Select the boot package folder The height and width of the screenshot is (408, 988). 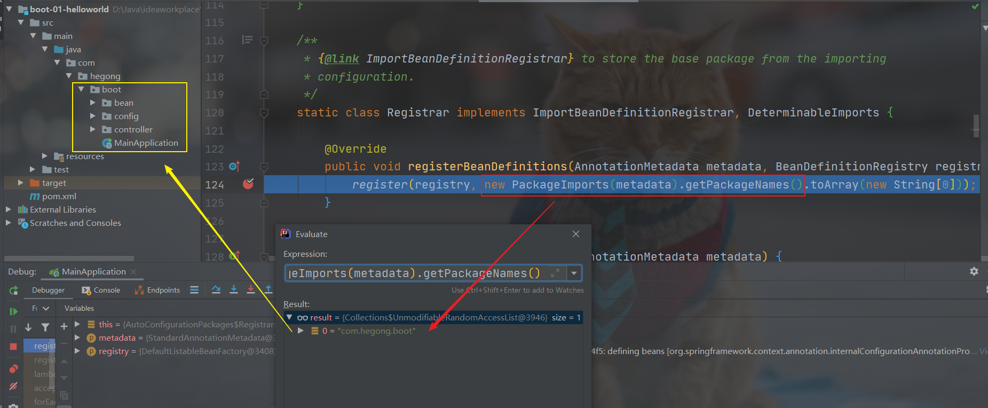click(106, 89)
